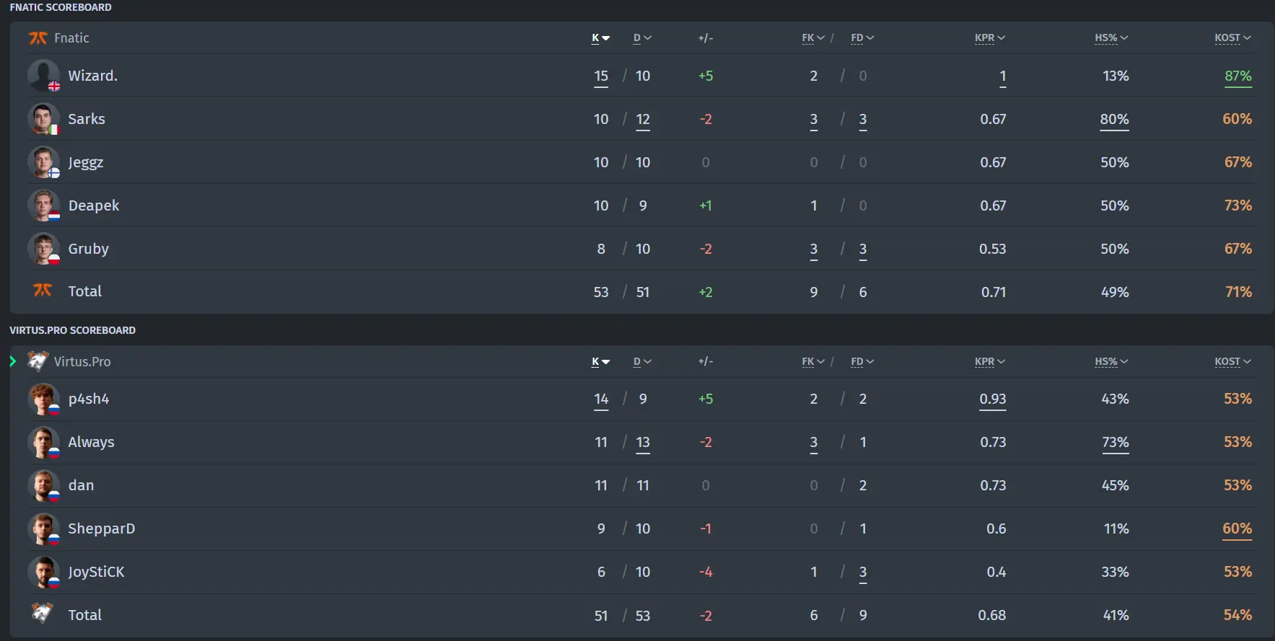The width and height of the screenshot is (1275, 641).
Task: Click the Fnatic team name header
Action: [71, 38]
